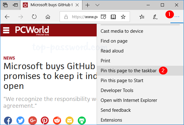Viewport: 184px width, 125px height.
Task: Refresh the current page
Action: [x=34, y=17]
